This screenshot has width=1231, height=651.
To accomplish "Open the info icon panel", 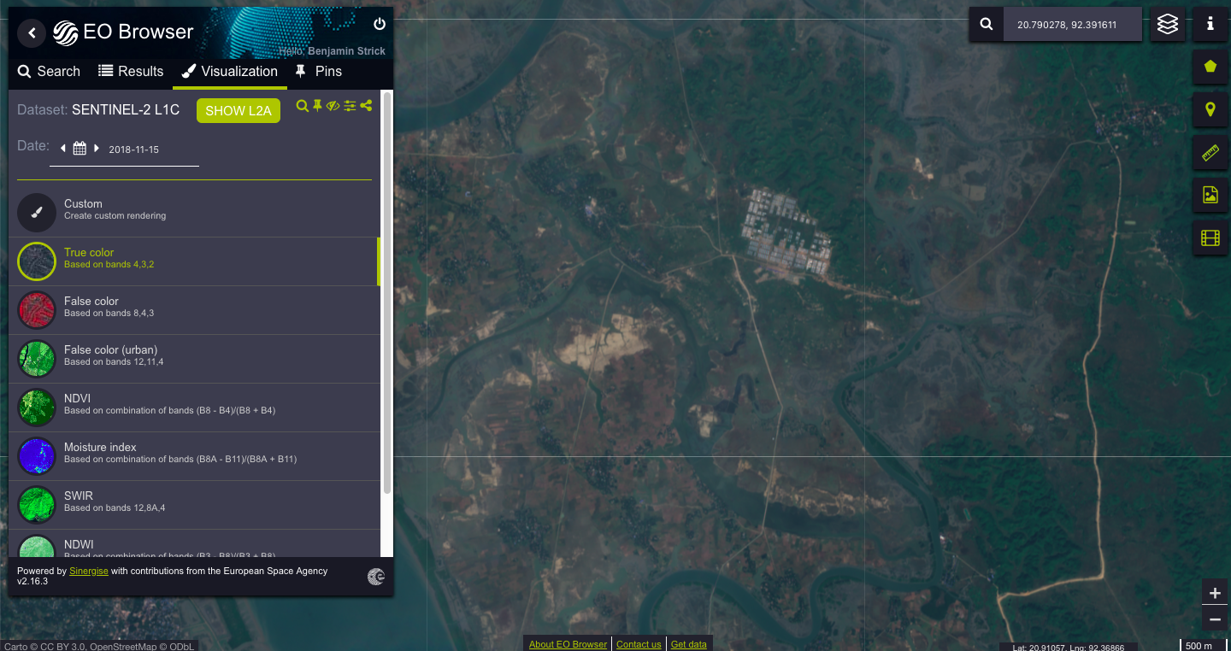I will [x=1210, y=25].
